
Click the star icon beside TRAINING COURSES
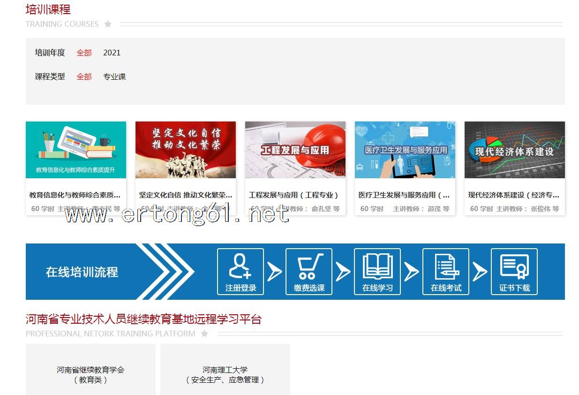[108, 24]
